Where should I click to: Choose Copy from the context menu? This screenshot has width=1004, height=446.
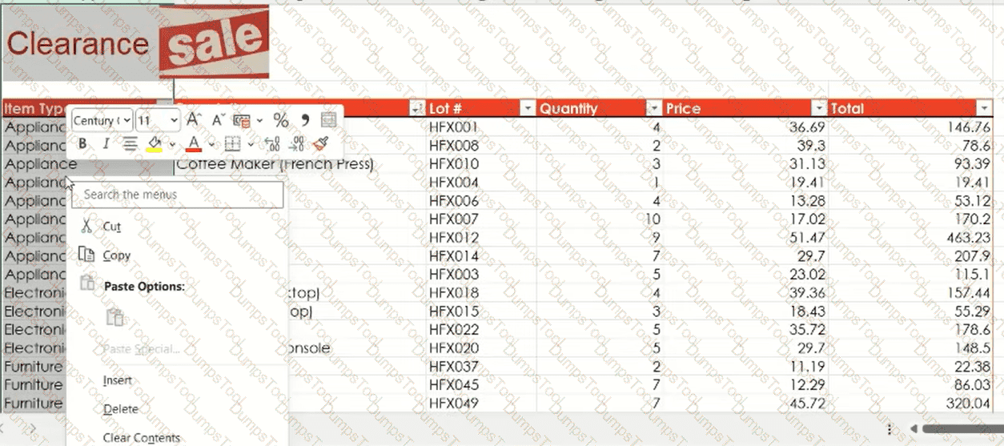tap(116, 255)
